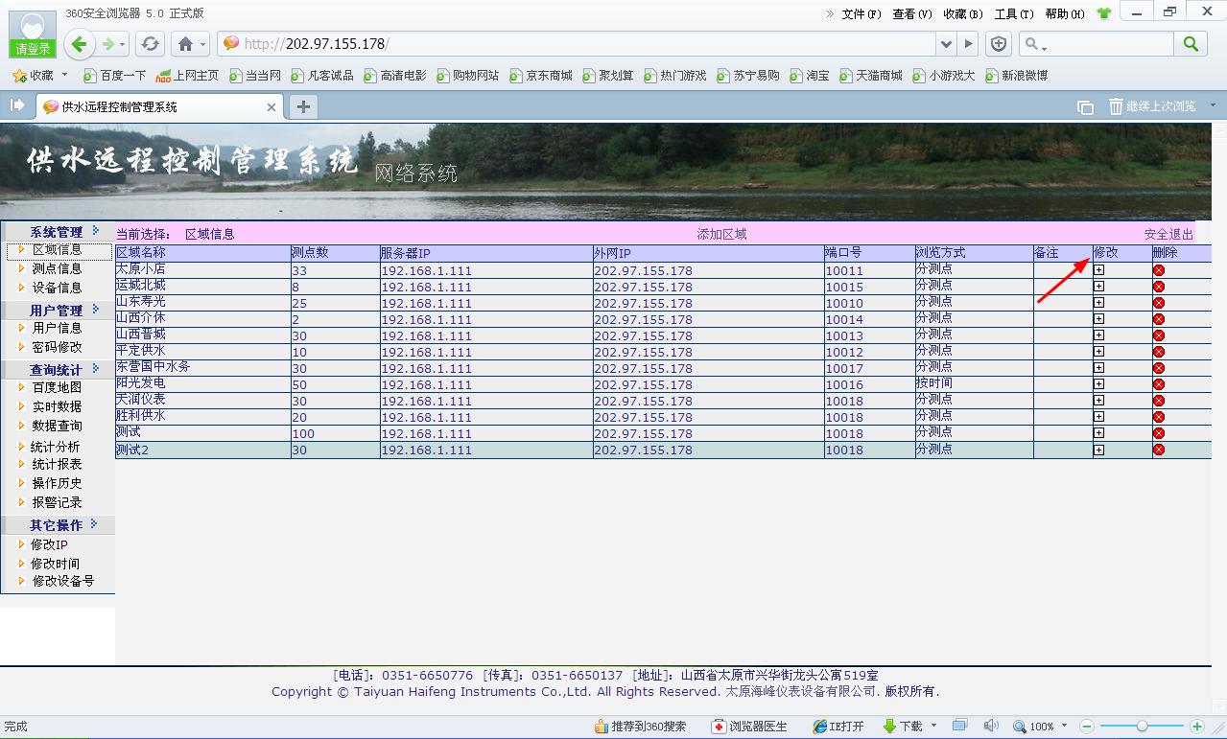Screen dimensions: 1227x739
Task: Delete the 山东寿光 region entry
Action: (x=1158, y=303)
